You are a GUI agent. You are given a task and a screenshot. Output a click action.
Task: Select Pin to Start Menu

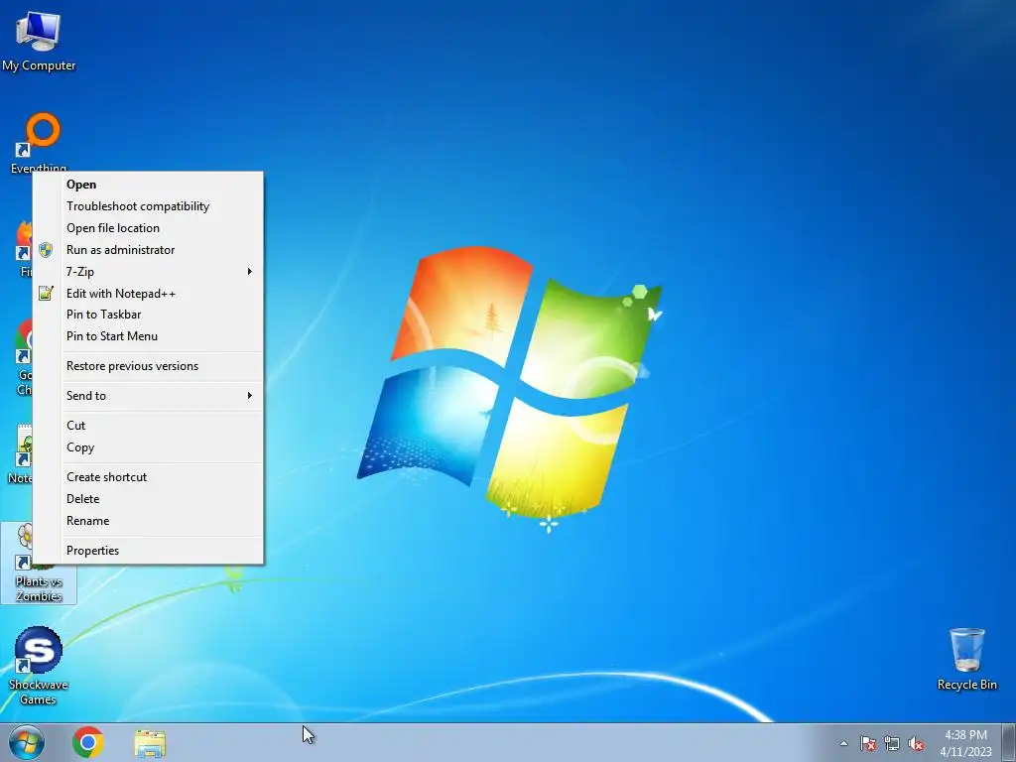(x=149, y=336)
